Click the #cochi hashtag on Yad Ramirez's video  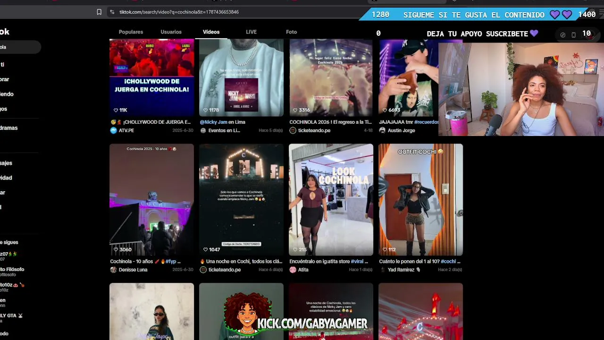[449, 261]
